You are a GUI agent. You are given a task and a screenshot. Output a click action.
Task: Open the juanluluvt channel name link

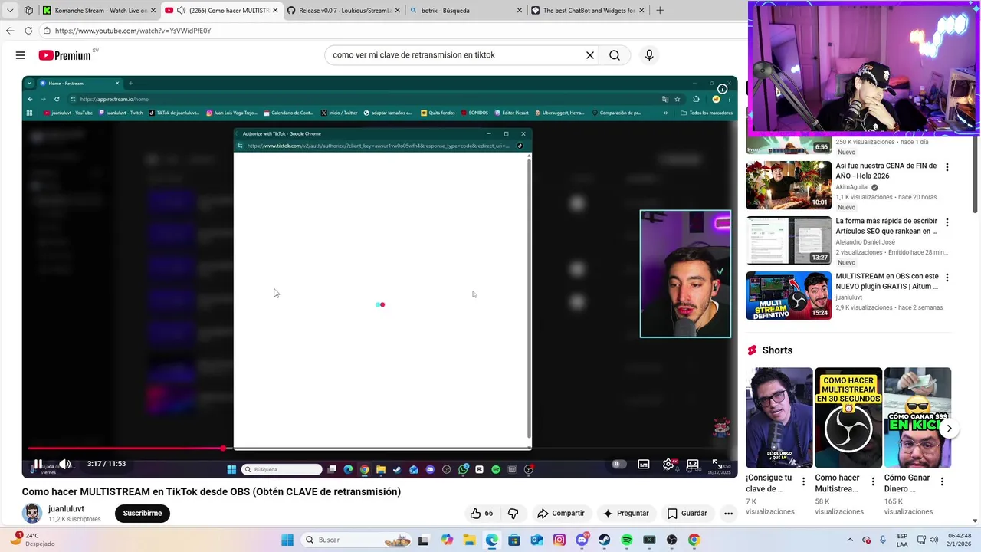[66, 509]
